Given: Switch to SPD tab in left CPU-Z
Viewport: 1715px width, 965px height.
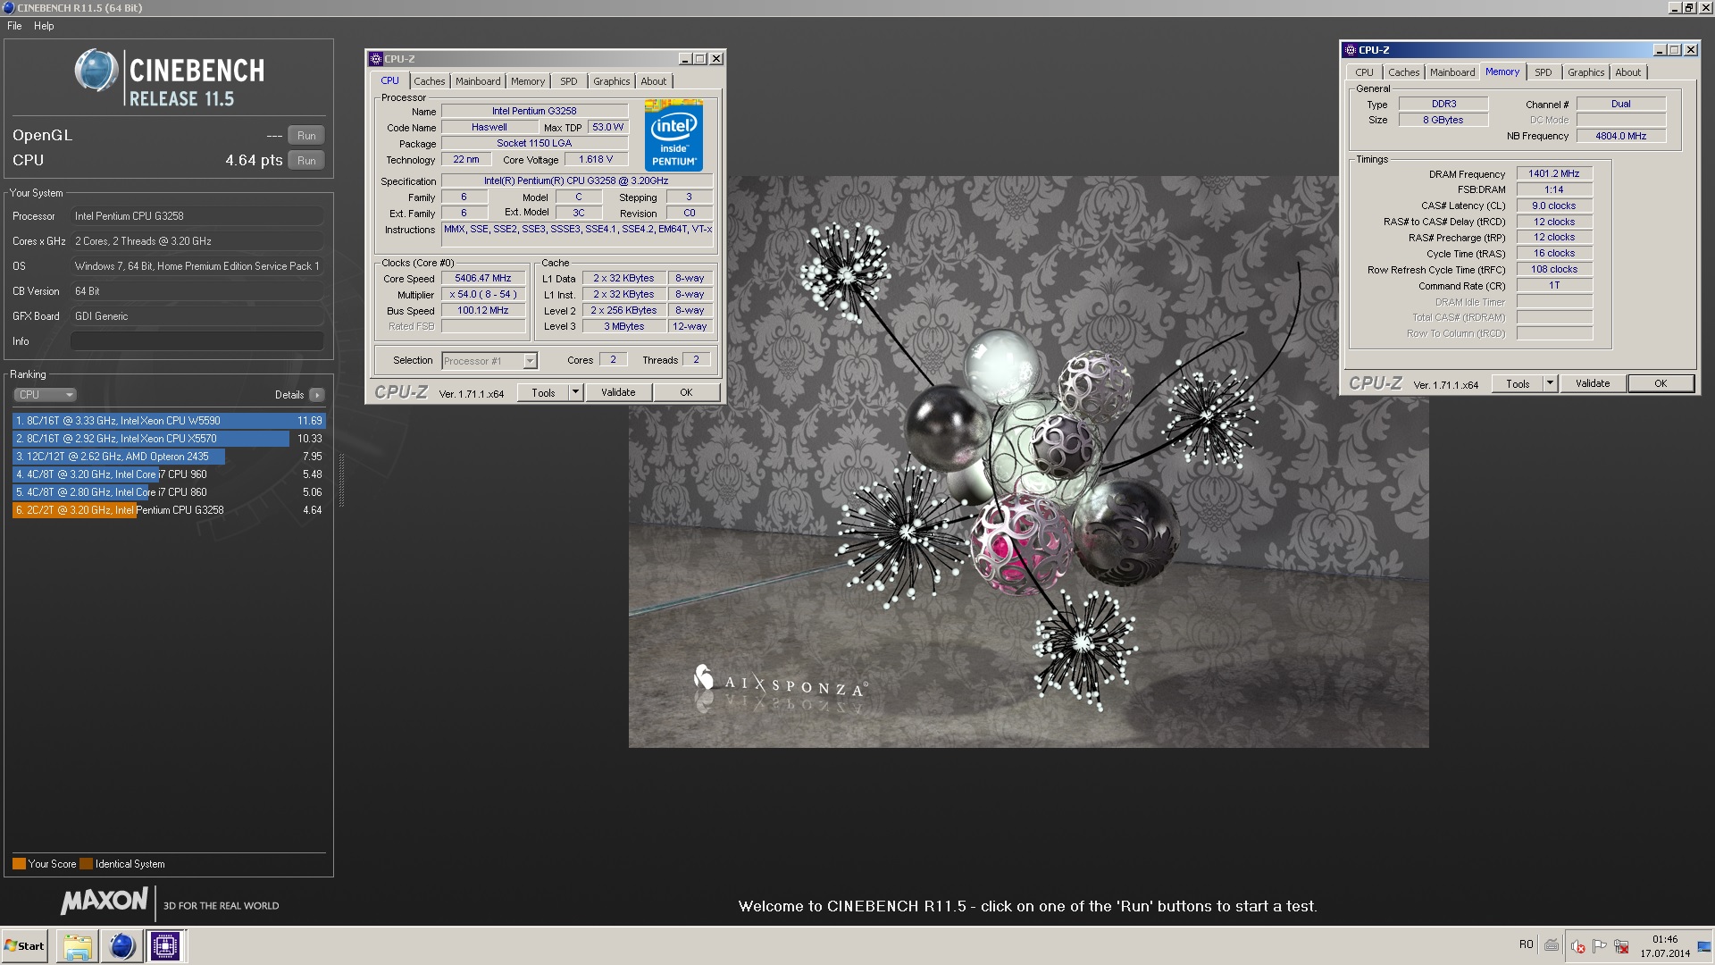Looking at the screenshot, I should coord(569,81).
